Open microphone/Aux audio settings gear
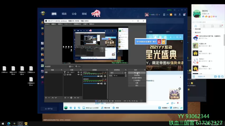 (x=105, y=76)
